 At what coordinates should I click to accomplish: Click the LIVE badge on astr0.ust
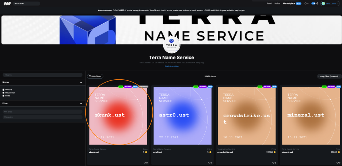[196, 87]
